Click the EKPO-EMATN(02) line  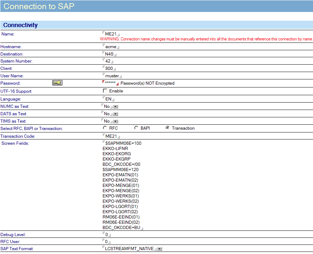(x=120, y=180)
